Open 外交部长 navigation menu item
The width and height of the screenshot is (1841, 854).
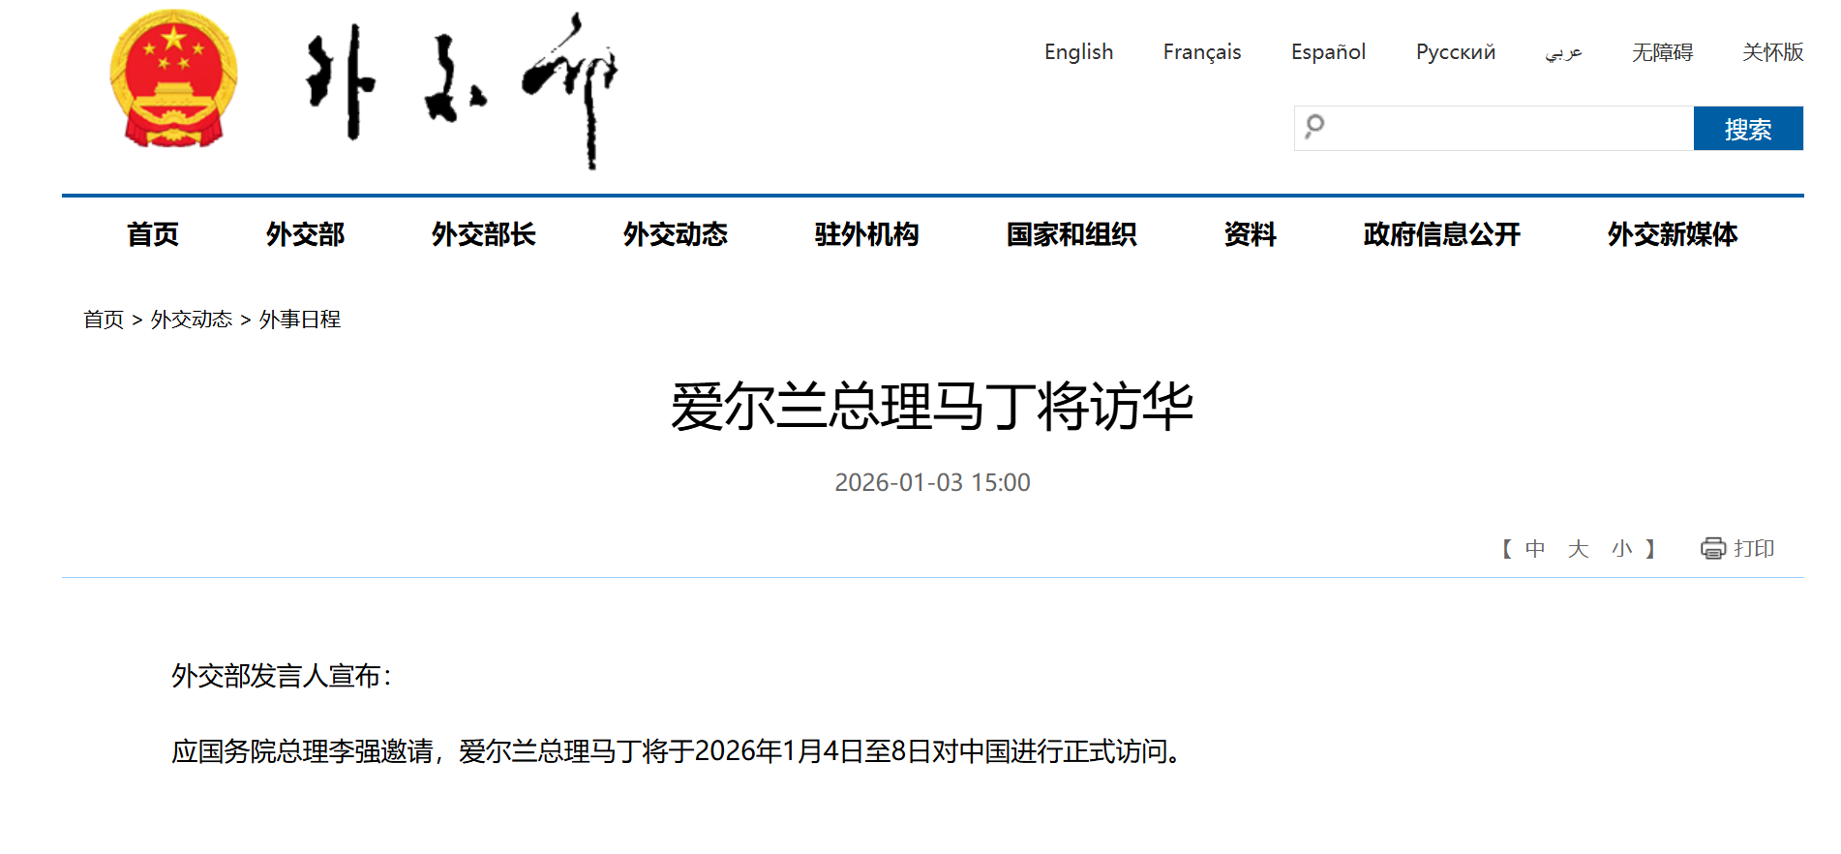pyautogui.click(x=483, y=234)
